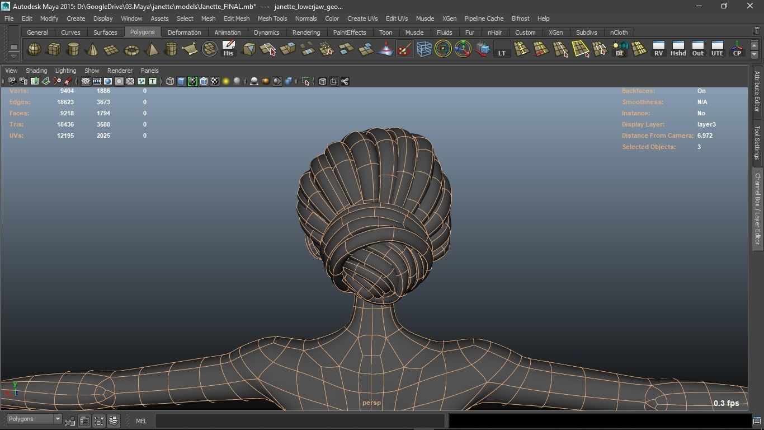Click into the MEL command line field
Screen dimensions: 764x430
300,420
